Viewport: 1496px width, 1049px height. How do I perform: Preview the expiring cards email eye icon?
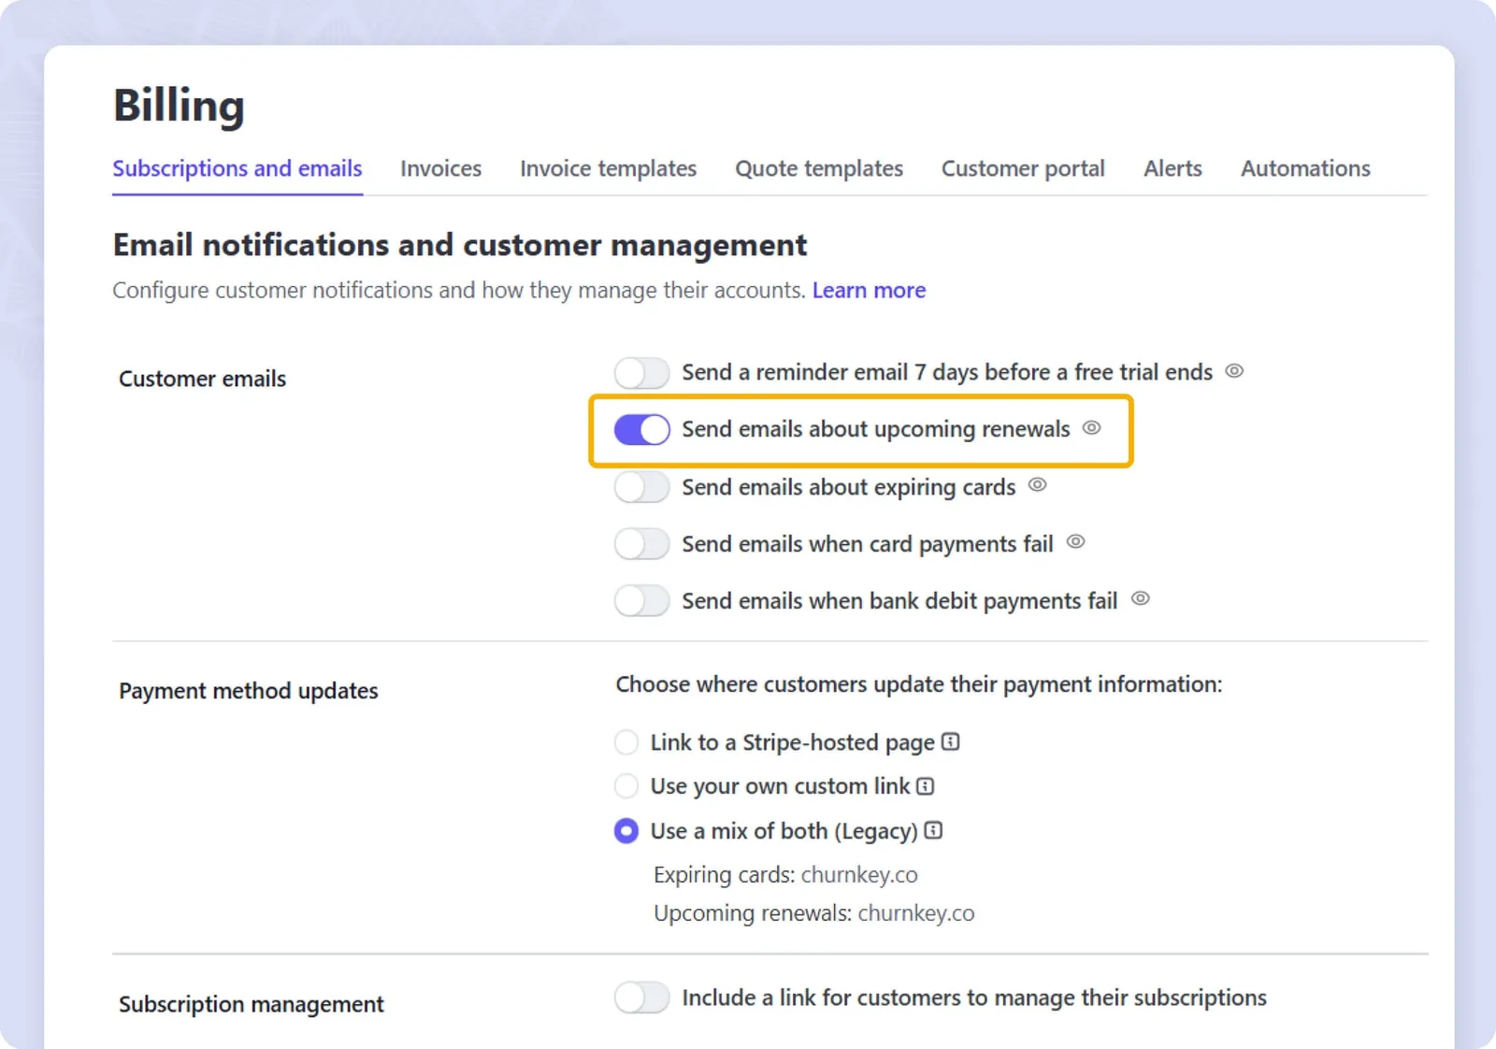pyautogui.click(x=1037, y=485)
